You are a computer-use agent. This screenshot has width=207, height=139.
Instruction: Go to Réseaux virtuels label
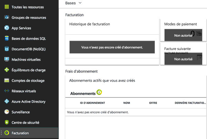click(x=24, y=91)
